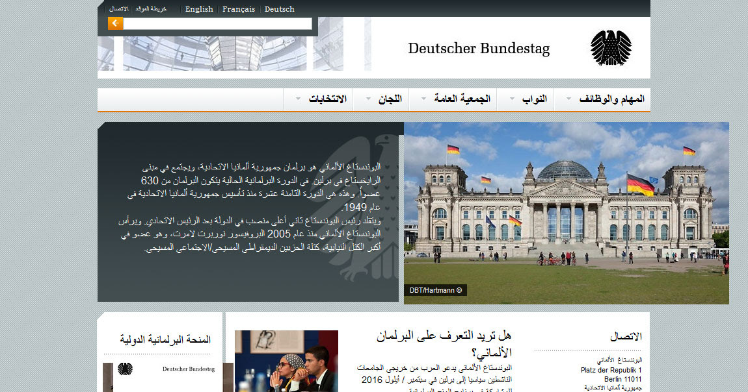Viewport: 748px width, 392px height.
Task: Click the orange search arrow button
Action: [x=115, y=23]
